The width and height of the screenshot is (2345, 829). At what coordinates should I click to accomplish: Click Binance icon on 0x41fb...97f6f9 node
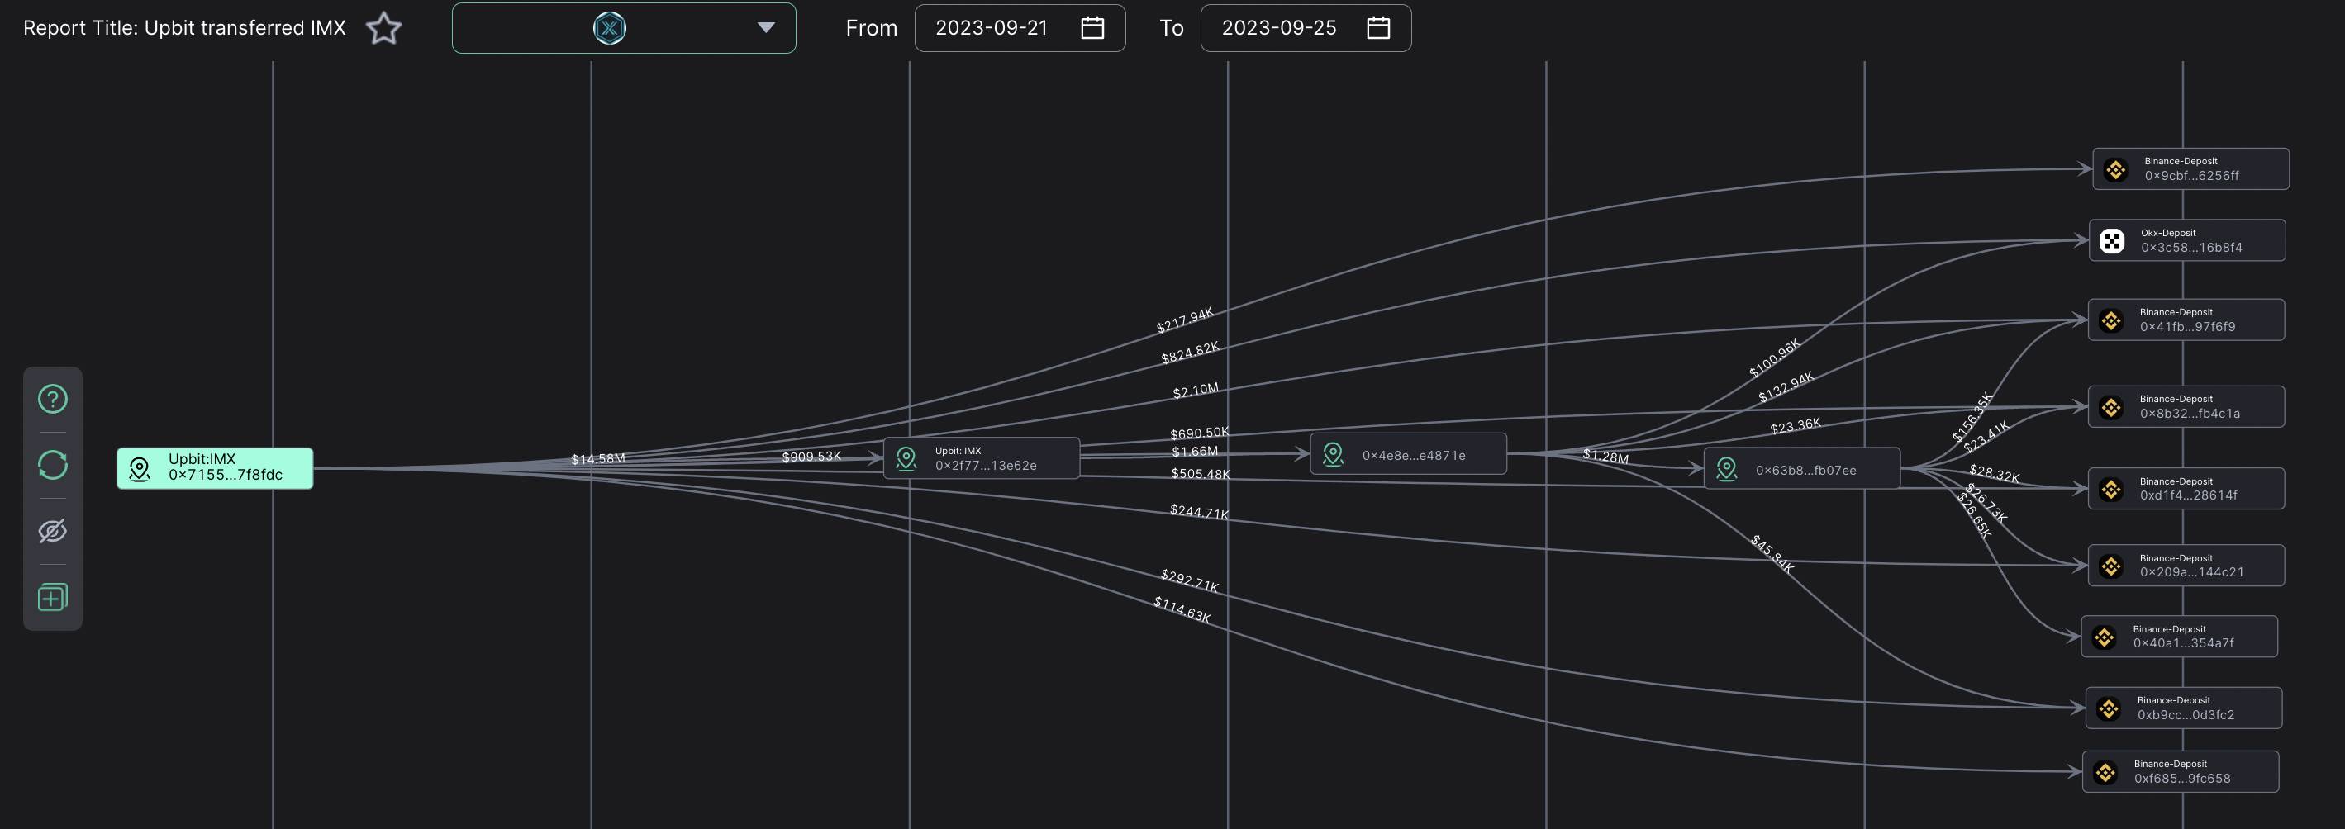click(2111, 320)
